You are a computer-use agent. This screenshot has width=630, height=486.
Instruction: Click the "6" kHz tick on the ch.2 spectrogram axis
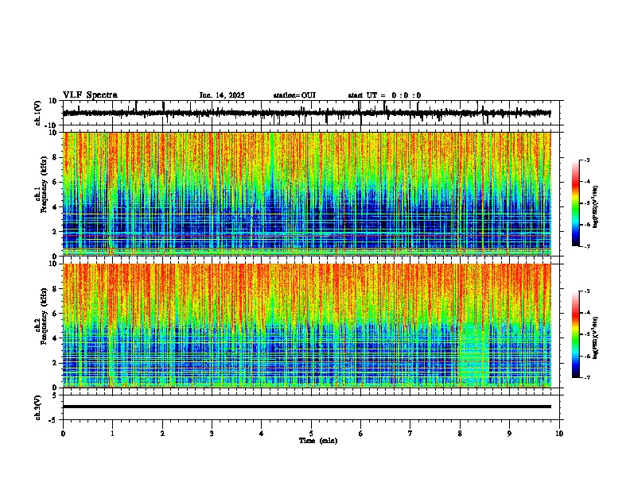click(x=56, y=314)
